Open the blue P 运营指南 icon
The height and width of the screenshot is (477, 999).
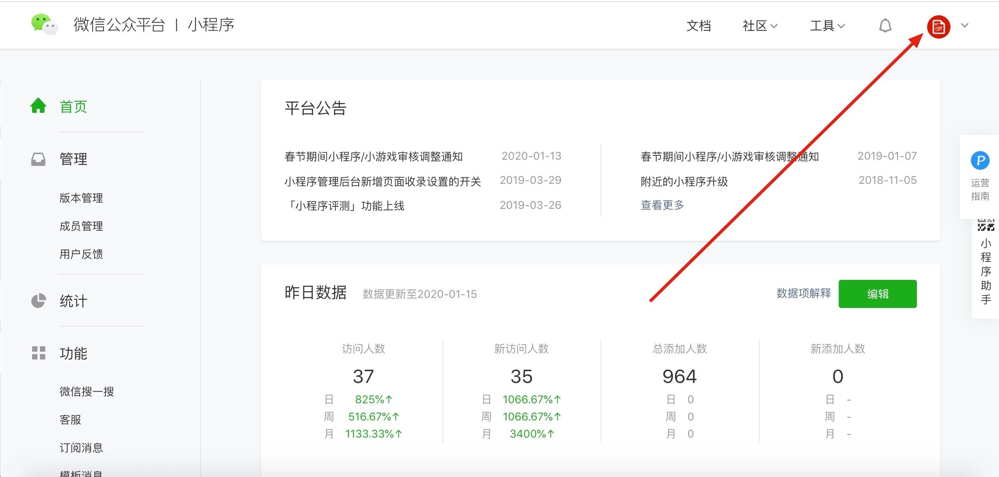(x=980, y=161)
